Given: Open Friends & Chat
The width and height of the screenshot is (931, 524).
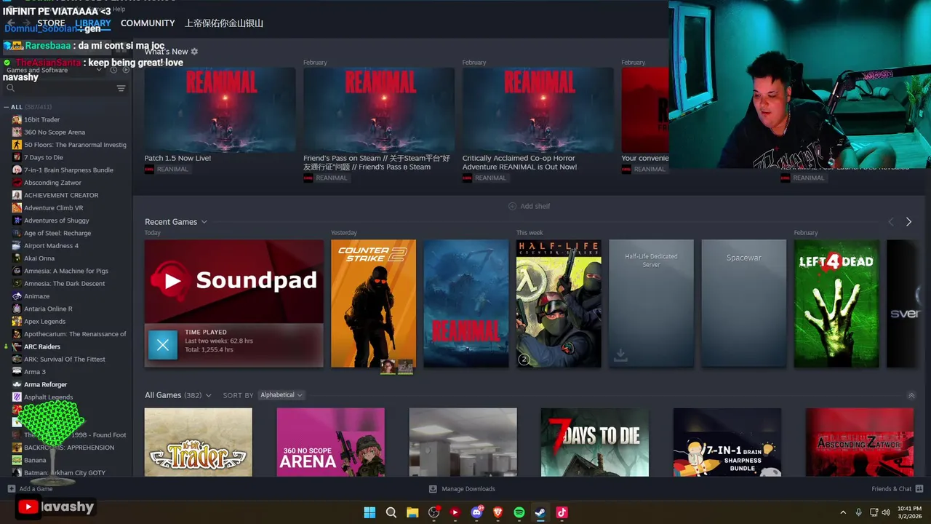Looking at the screenshot, I should 898,489.
